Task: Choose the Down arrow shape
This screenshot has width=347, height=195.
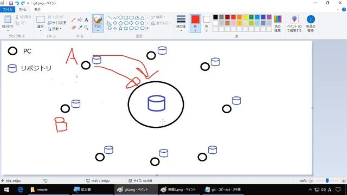Action: pos(110,28)
